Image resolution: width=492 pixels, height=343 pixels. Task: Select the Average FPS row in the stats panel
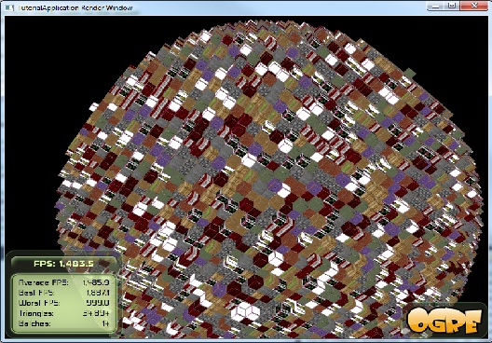click(63, 282)
